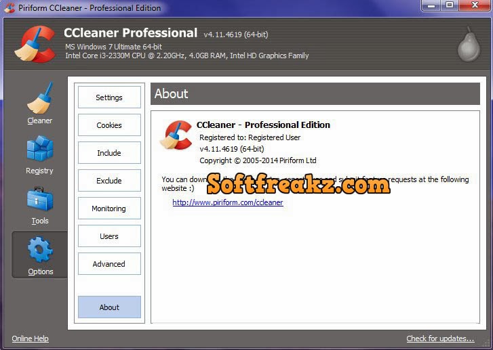Click the 'CCleaner Professional' header title
This screenshot has width=493, height=350.
click(x=130, y=33)
